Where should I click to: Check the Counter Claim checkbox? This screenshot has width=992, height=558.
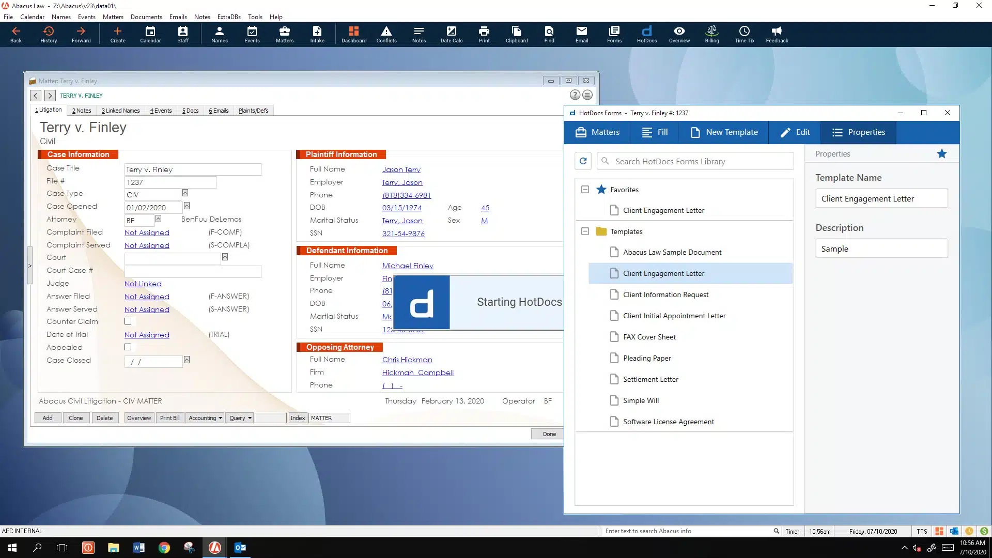coord(128,321)
